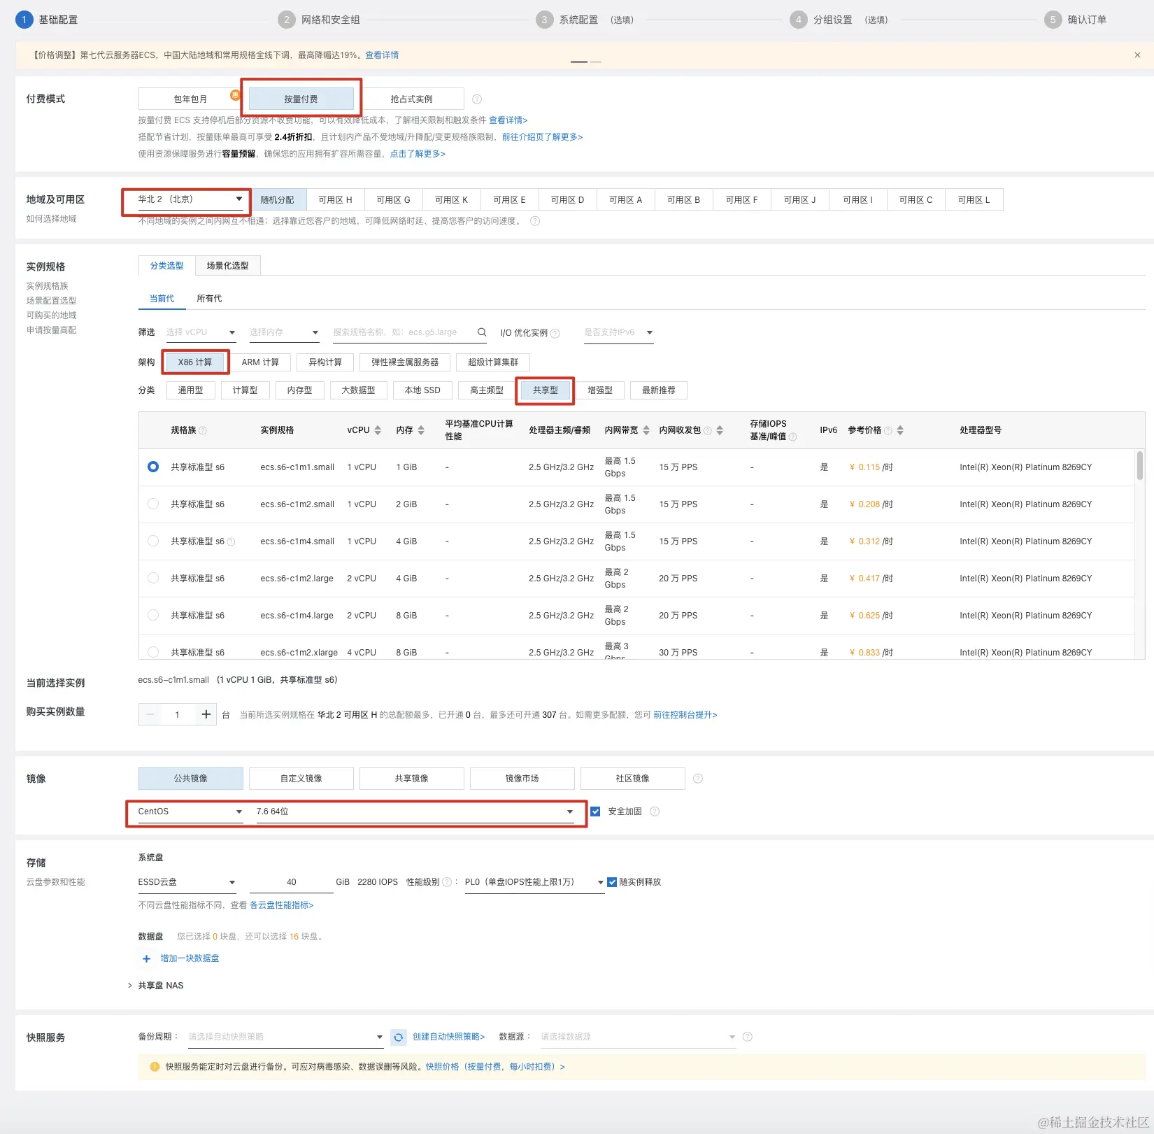
Task: Click the 增加一块数据盘 link
Action: click(190, 958)
